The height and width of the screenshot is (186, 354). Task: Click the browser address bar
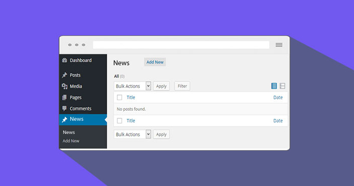point(181,45)
